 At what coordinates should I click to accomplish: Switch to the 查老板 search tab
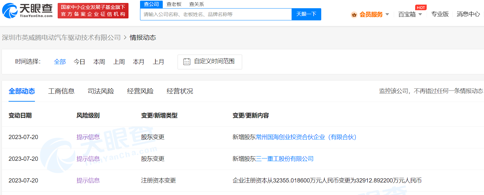pyautogui.click(x=174, y=4)
